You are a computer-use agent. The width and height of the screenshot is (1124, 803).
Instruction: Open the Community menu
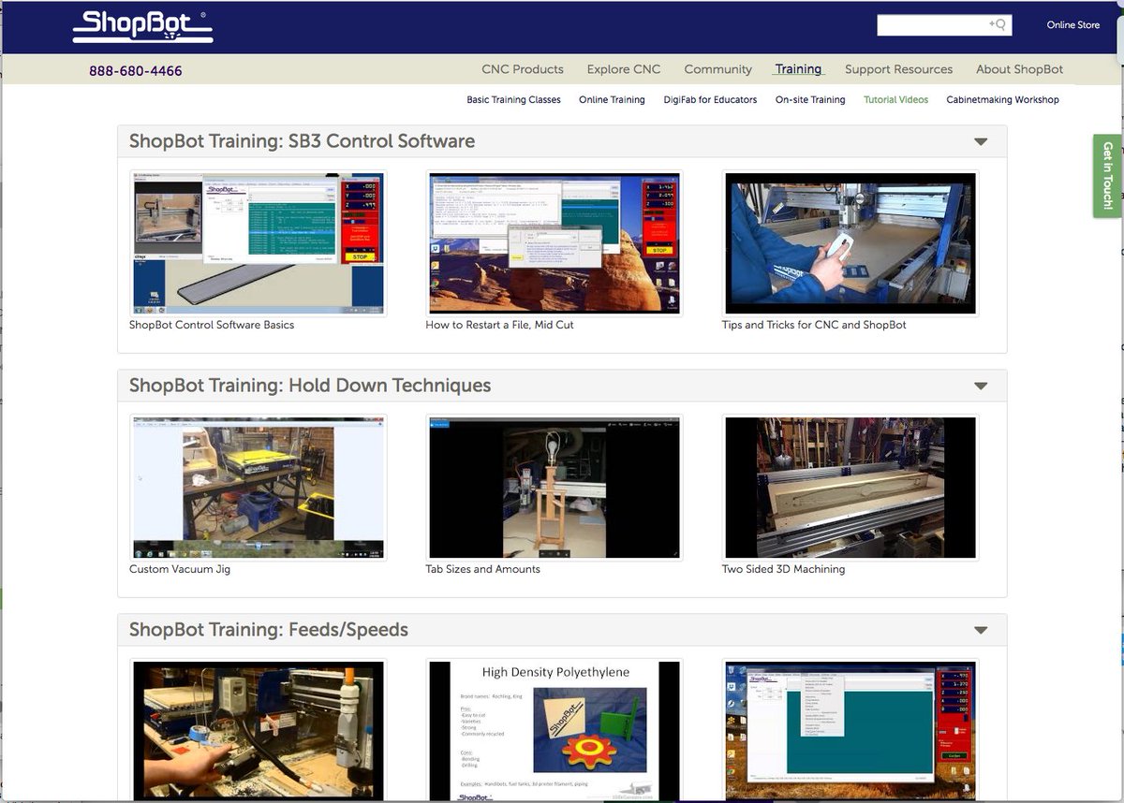point(717,69)
